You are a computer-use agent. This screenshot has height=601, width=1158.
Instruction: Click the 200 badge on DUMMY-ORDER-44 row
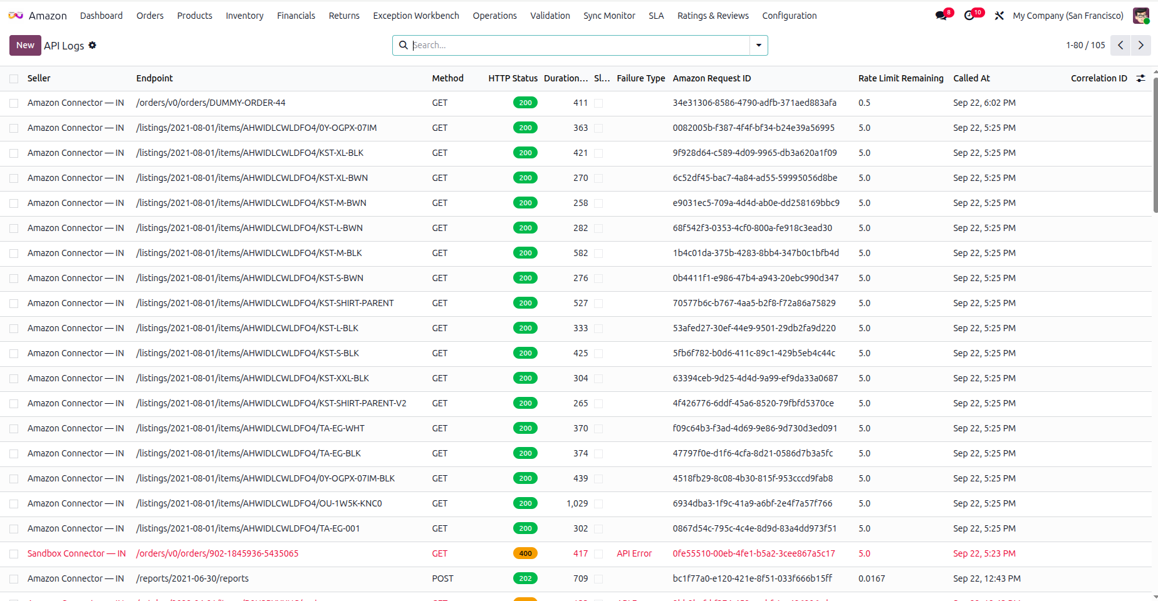[525, 103]
